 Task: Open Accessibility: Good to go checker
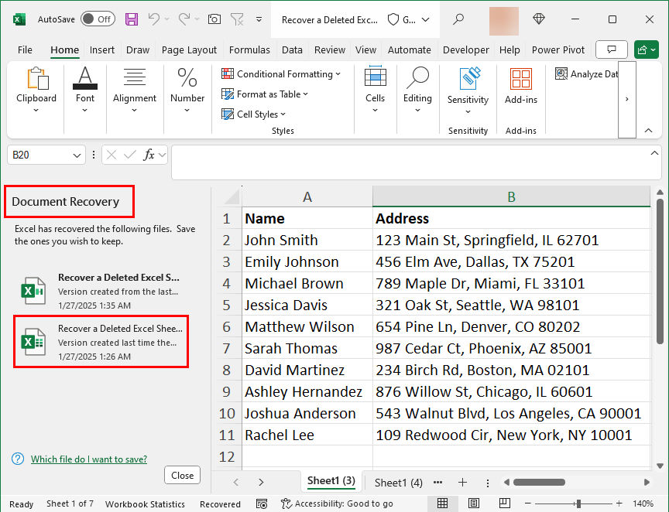coord(337,504)
